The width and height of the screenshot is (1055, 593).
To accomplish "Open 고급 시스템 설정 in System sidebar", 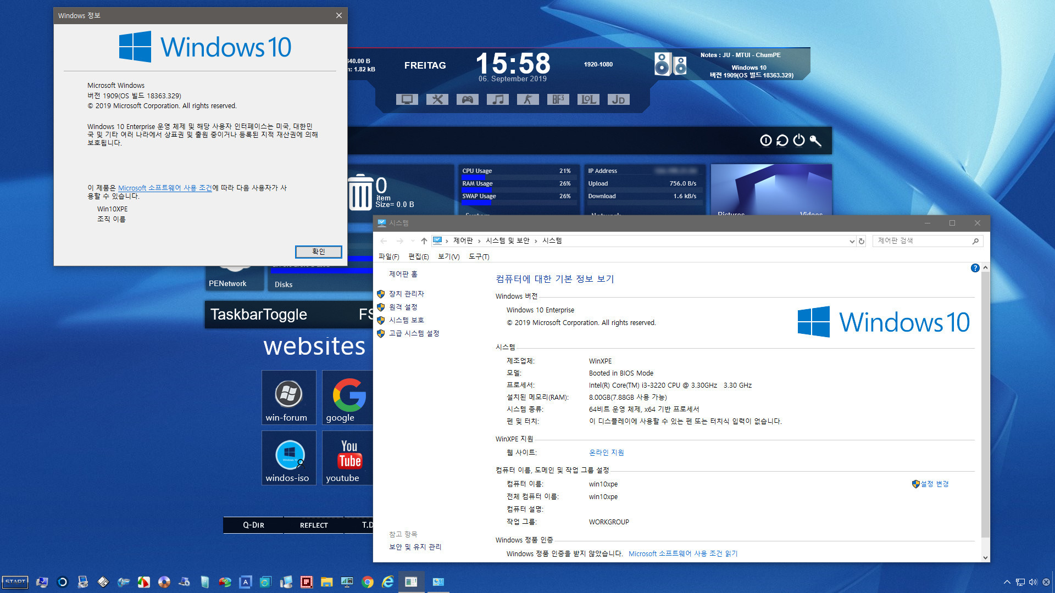I will (x=414, y=333).
